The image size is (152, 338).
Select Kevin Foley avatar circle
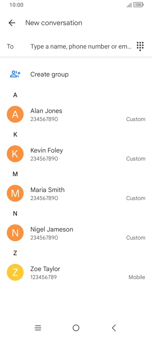click(x=15, y=154)
